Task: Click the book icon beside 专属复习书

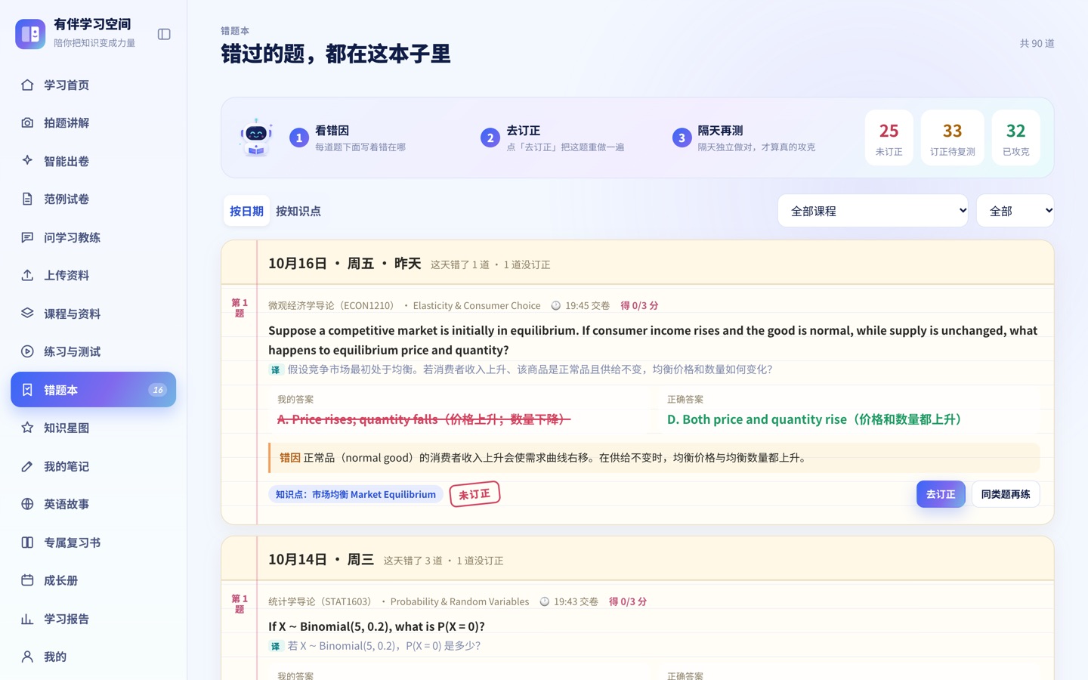Action: (x=27, y=542)
